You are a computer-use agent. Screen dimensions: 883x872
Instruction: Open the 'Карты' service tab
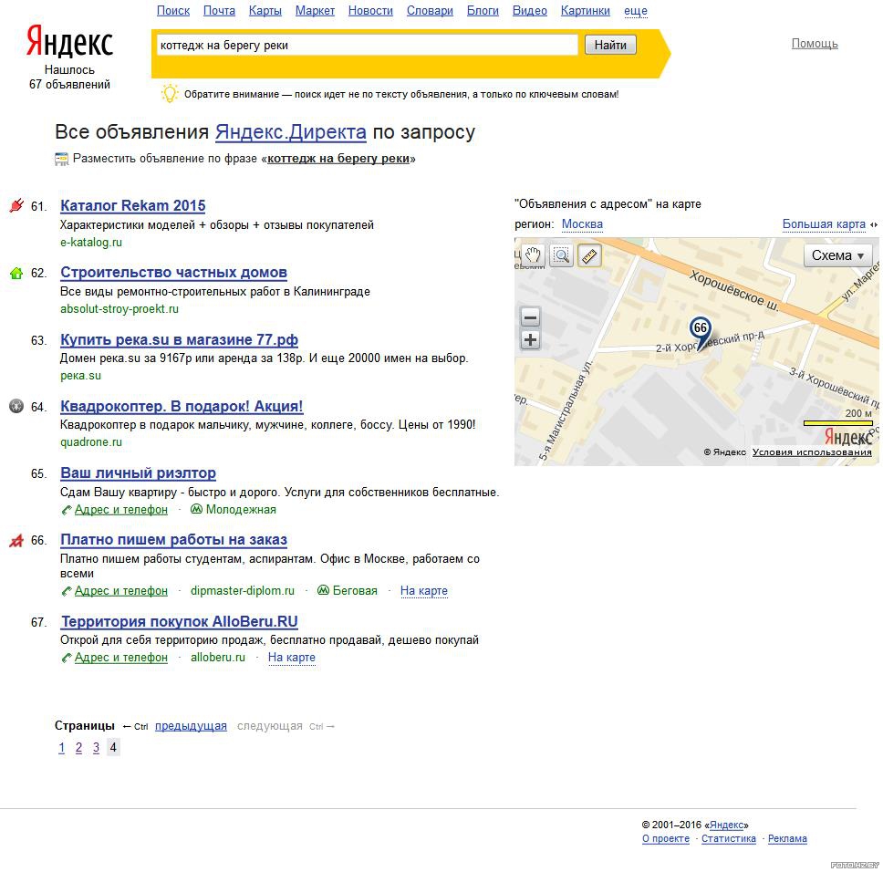[265, 11]
